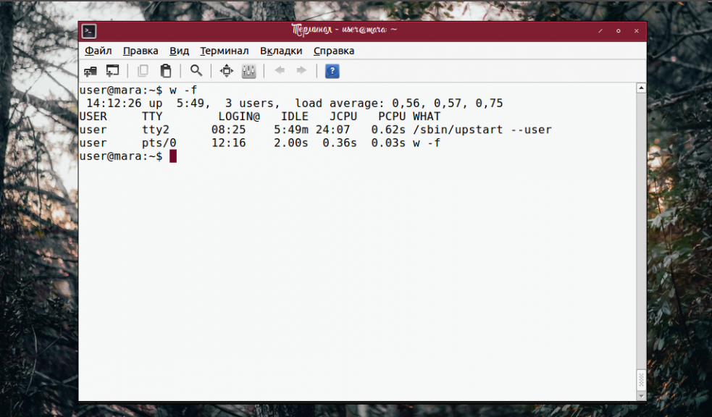Click idle value '2.00s'
Image resolution: width=712 pixels, height=417 pixels.
click(291, 143)
